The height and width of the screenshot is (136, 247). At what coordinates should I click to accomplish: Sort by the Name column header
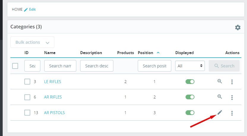tap(50, 53)
